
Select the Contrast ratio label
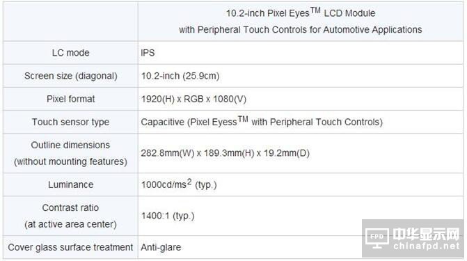coord(70,216)
